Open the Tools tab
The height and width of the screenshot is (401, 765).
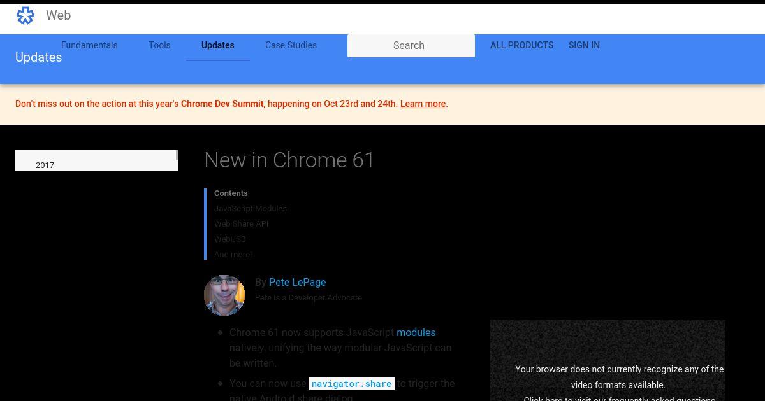[159, 45]
